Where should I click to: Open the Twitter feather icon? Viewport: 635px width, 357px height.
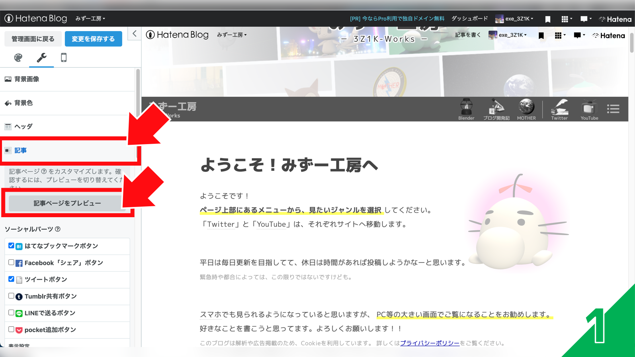tap(559, 109)
